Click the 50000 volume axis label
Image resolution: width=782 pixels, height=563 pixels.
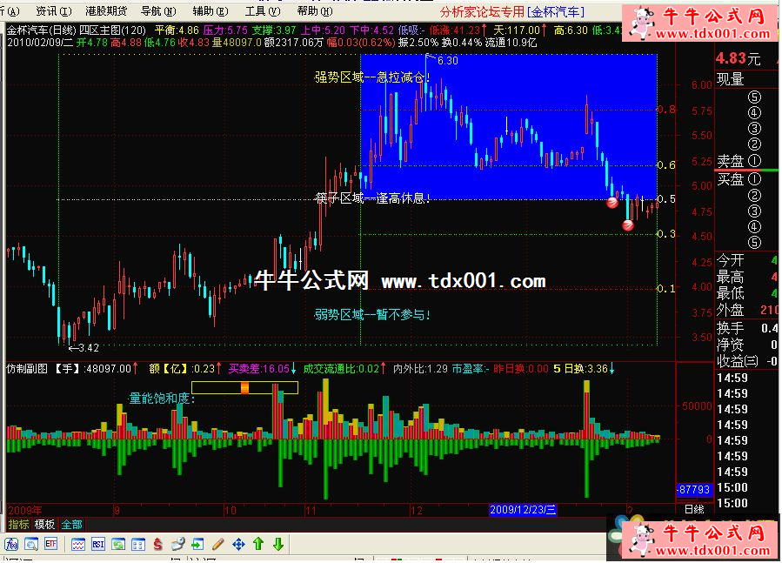696,406
